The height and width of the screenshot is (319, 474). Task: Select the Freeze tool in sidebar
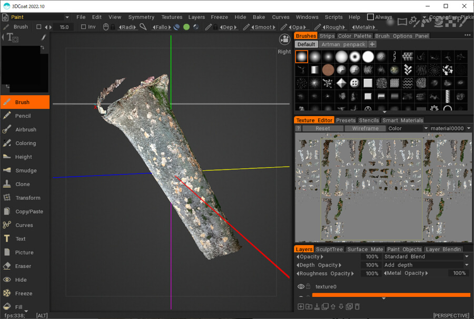pyautogui.click(x=25, y=293)
